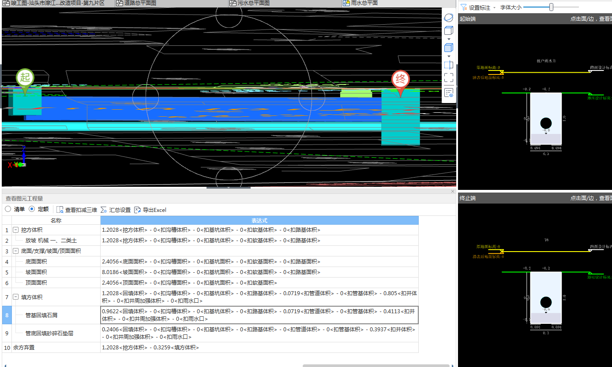Activate the section clipping box icon
Image resolution: width=612 pixels, height=367 pixels.
(x=448, y=65)
